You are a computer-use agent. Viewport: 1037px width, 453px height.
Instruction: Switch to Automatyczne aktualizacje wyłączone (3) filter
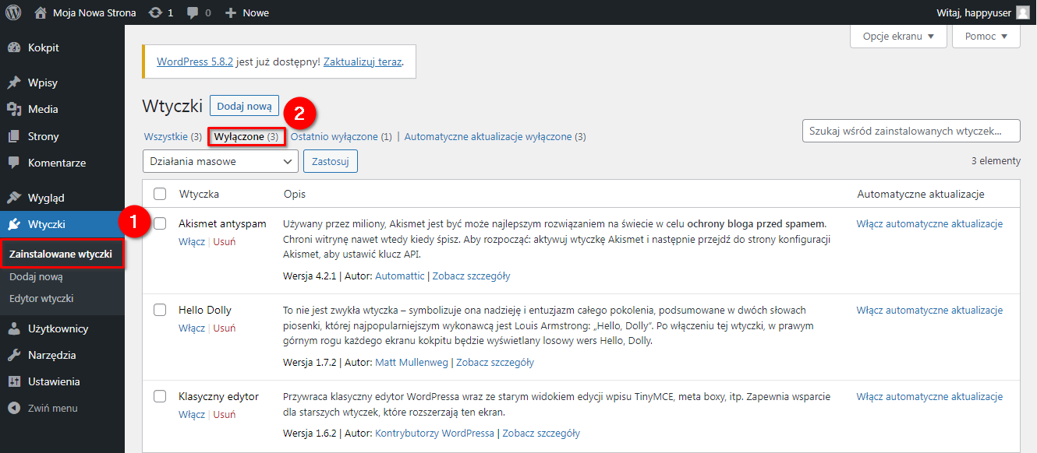(x=495, y=137)
